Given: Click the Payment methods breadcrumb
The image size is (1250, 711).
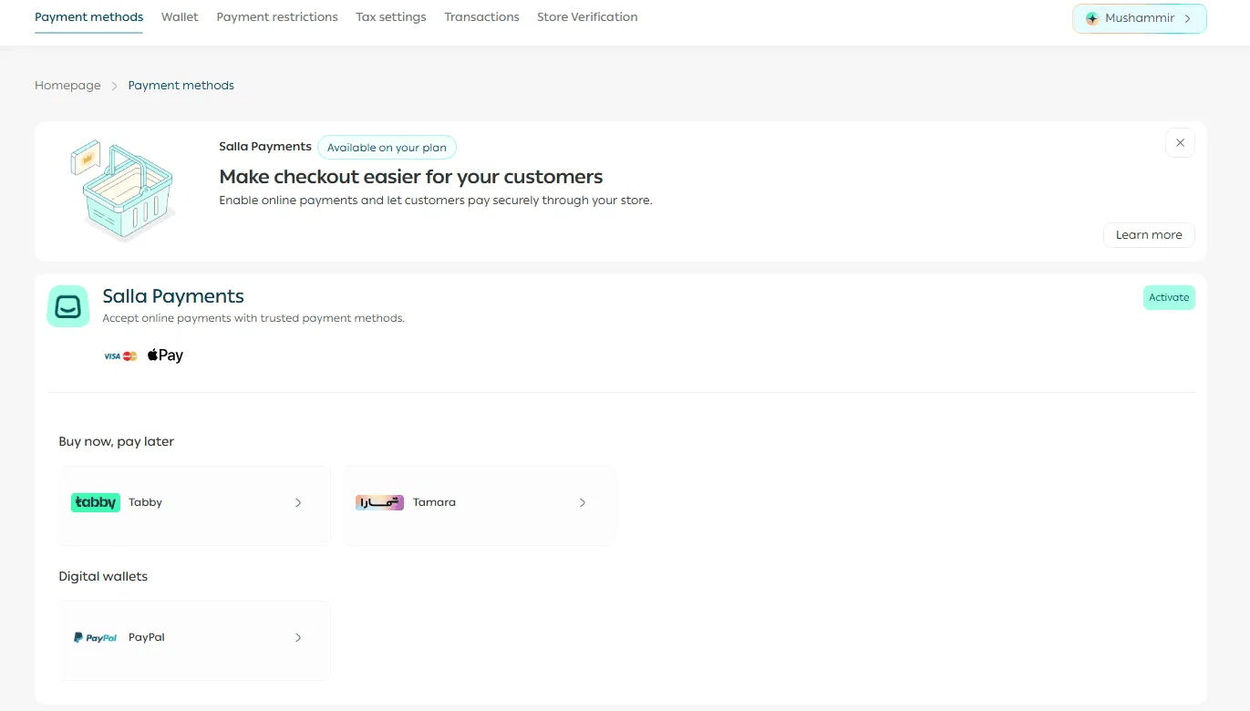Looking at the screenshot, I should pos(181,85).
